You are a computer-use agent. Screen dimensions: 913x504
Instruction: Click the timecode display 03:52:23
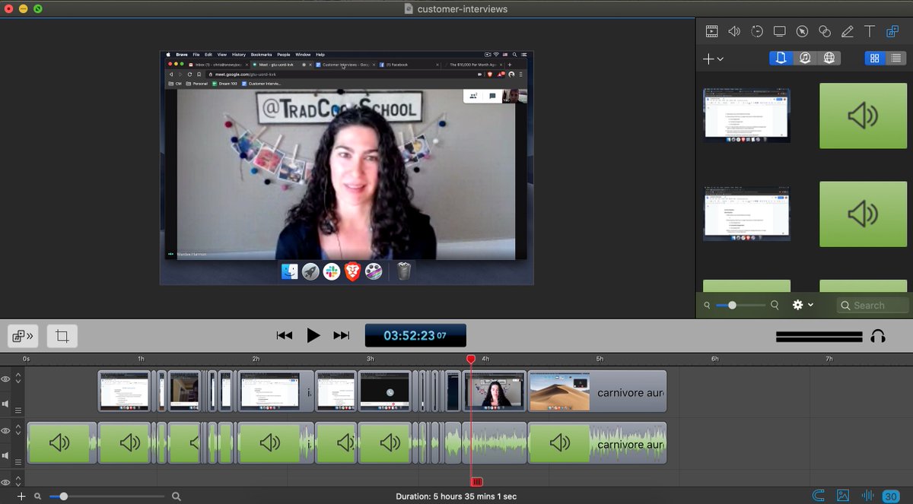[415, 335]
